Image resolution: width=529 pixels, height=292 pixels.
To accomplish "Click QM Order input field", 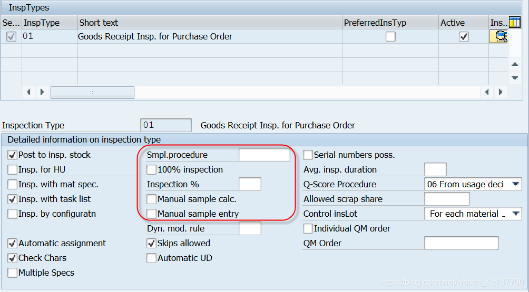I will (462, 243).
